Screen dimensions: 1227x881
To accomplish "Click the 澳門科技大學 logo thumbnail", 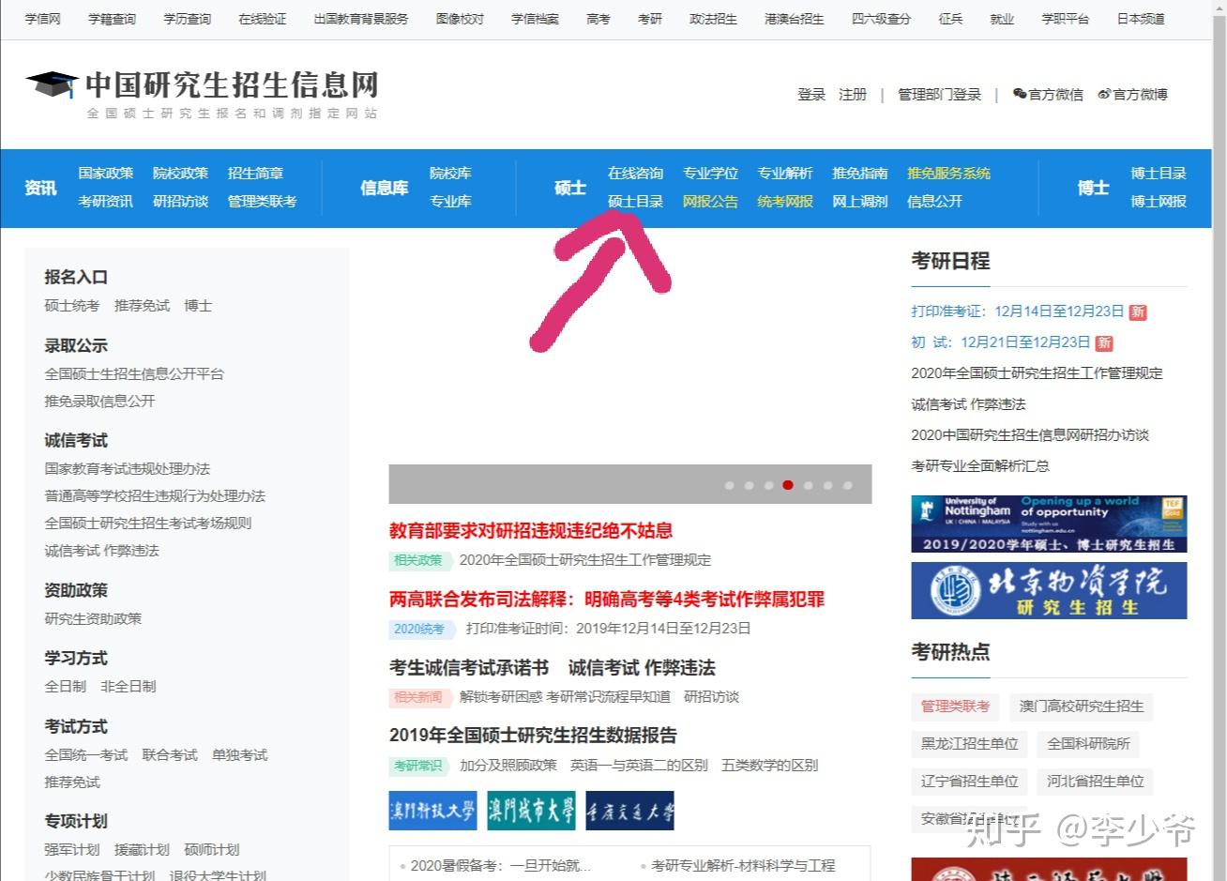I will pos(432,811).
